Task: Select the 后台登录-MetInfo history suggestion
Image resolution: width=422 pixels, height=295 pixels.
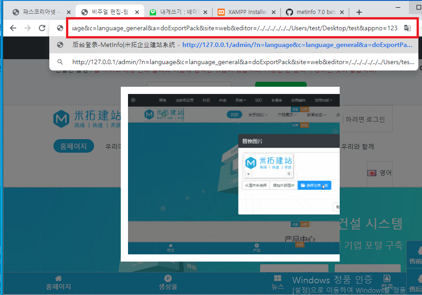Action: [x=234, y=45]
